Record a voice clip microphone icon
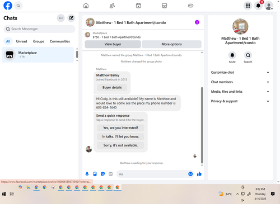The image size is (280, 204). pos(87,174)
